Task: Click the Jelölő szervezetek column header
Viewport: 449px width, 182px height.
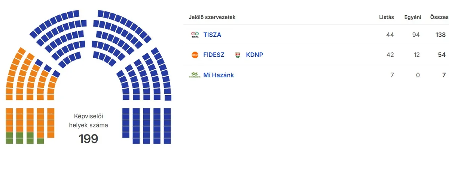Action: 212,17
